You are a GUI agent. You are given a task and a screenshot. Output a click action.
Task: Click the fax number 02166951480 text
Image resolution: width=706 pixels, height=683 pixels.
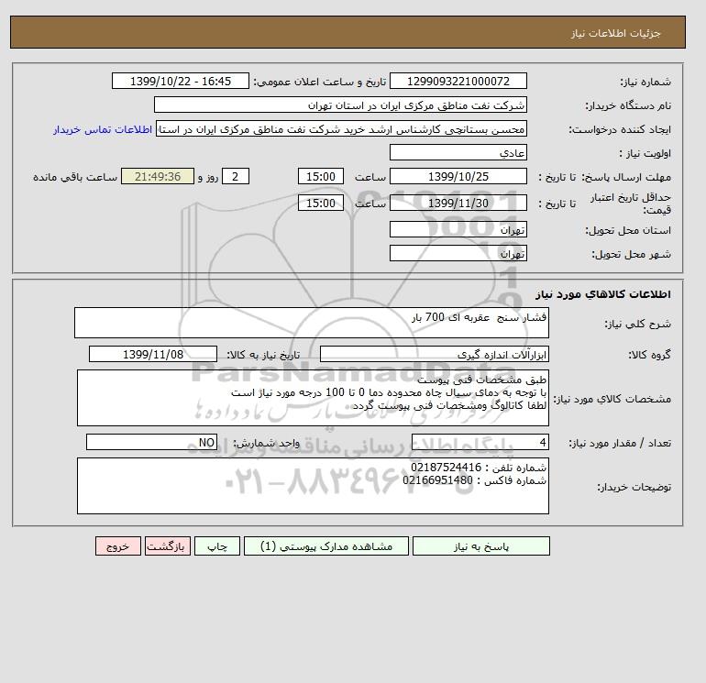point(437,480)
